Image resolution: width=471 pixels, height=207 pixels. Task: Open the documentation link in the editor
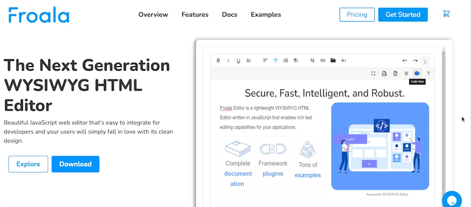pyautogui.click(x=238, y=179)
